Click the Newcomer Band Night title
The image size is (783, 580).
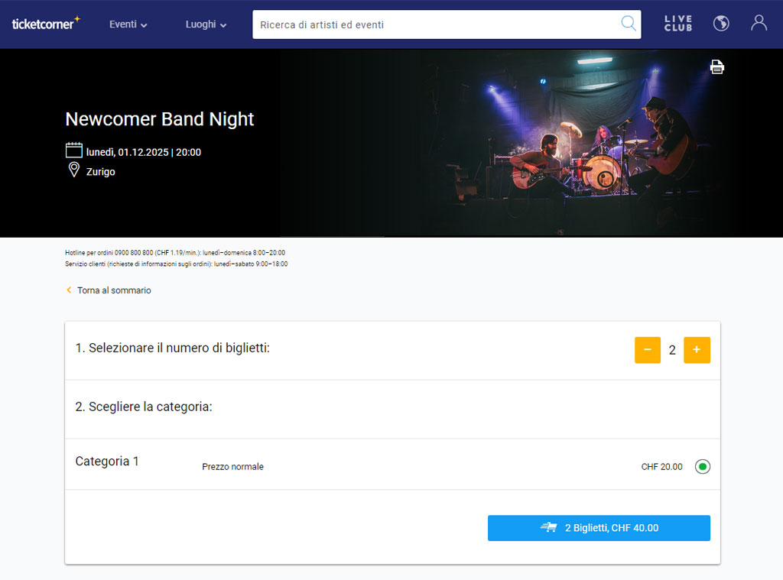(x=160, y=119)
